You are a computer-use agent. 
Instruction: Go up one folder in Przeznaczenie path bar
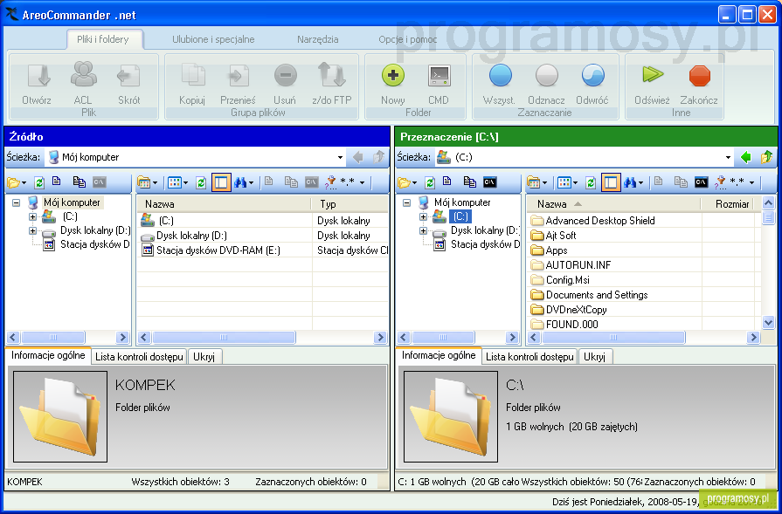click(766, 157)
